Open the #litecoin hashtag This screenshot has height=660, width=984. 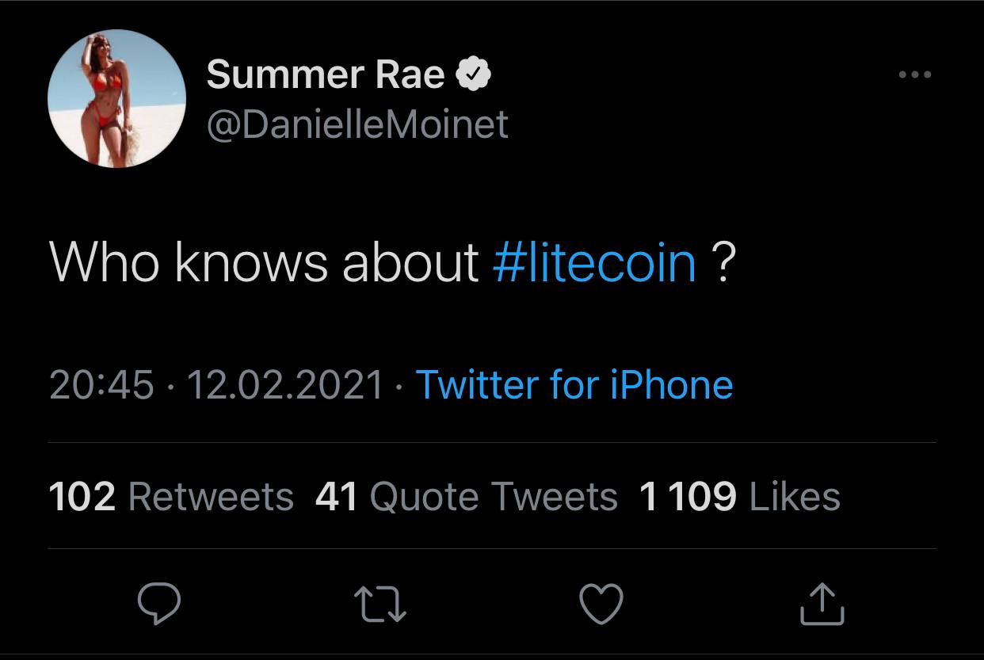[594, 262]
